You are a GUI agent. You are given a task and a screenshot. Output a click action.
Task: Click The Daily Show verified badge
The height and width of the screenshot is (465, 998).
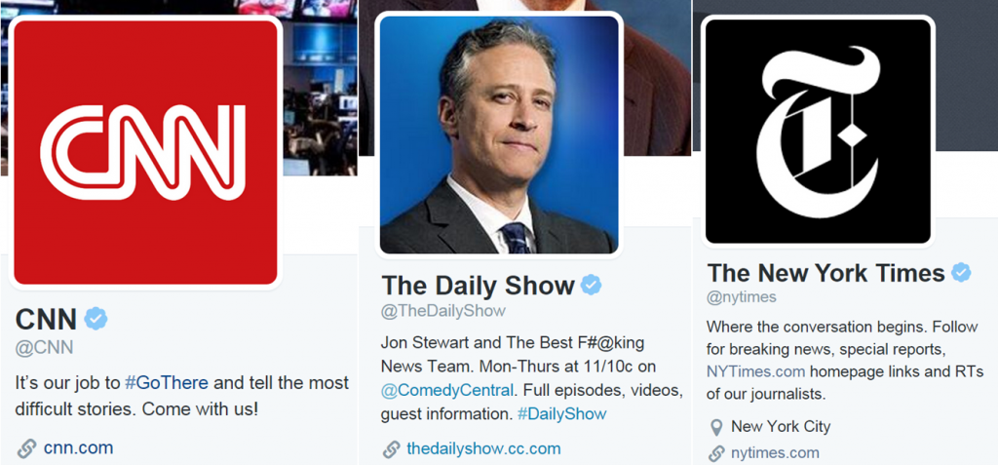pos(591,285)
